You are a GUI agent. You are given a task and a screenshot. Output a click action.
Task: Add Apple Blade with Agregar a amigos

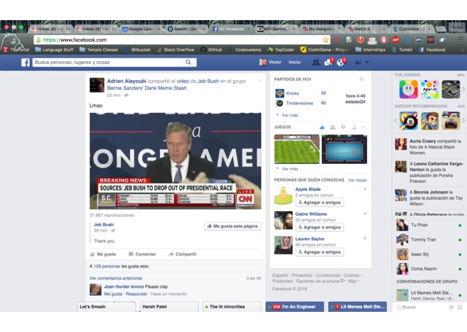pyautogui.click(x=320, y=202)
